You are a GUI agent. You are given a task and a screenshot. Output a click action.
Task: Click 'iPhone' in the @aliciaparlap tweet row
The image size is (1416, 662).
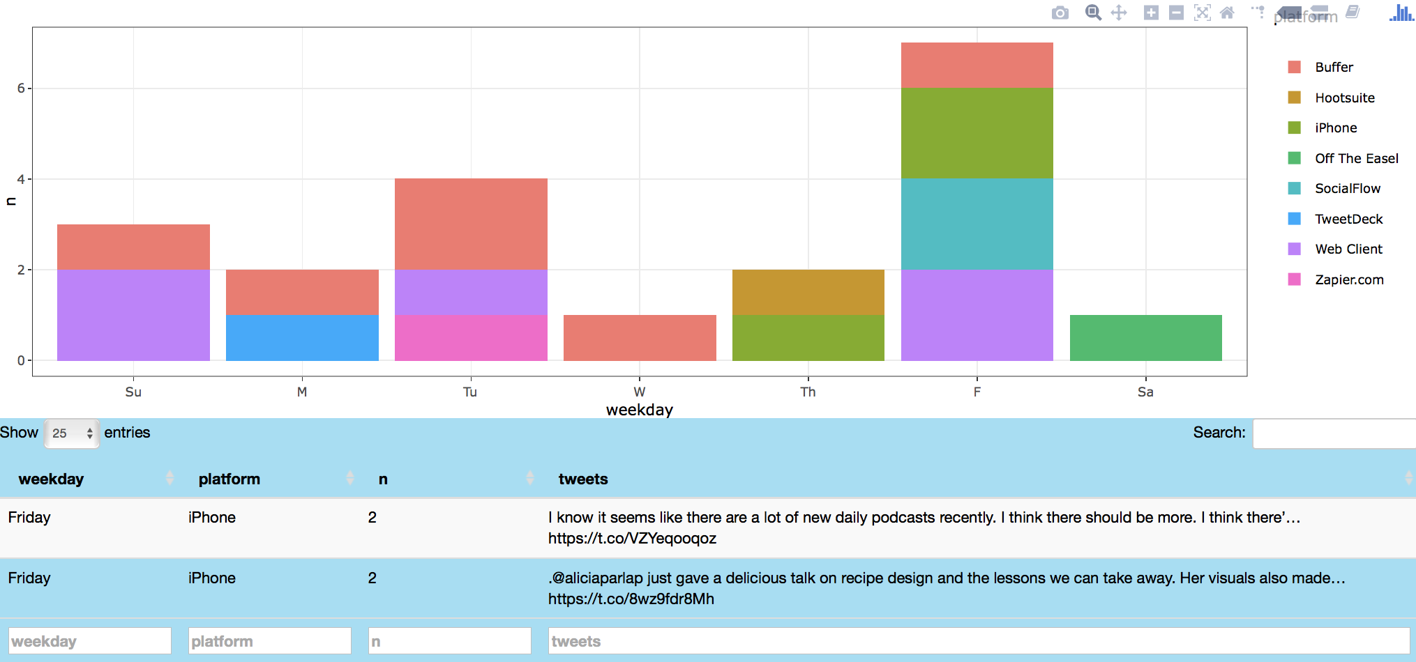point(212,578)
